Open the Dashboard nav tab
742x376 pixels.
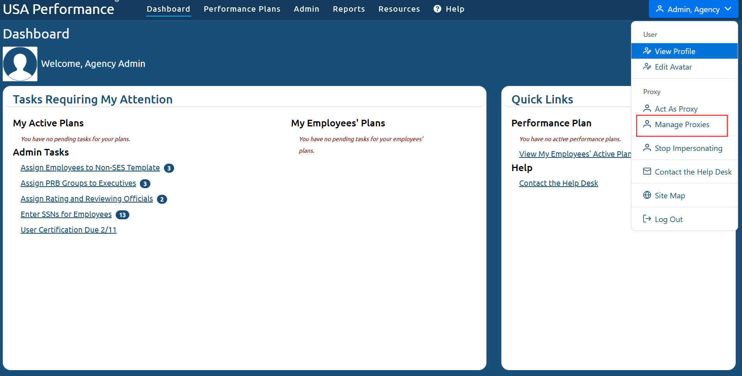pos(169,9)
